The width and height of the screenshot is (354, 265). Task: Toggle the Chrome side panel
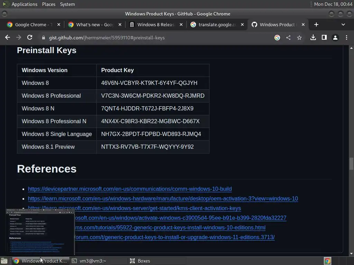(x=324, y=37)
